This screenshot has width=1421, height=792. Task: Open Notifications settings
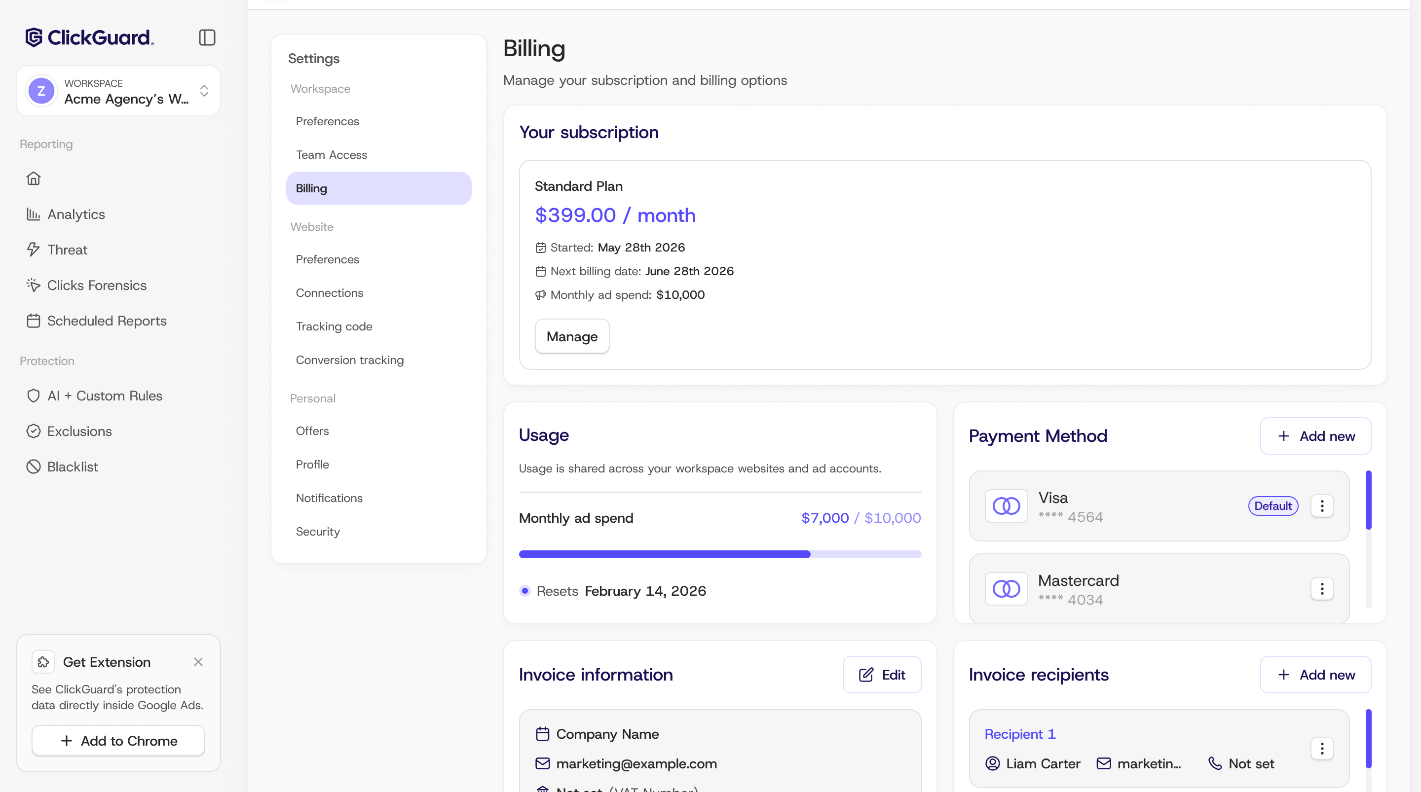379,498
